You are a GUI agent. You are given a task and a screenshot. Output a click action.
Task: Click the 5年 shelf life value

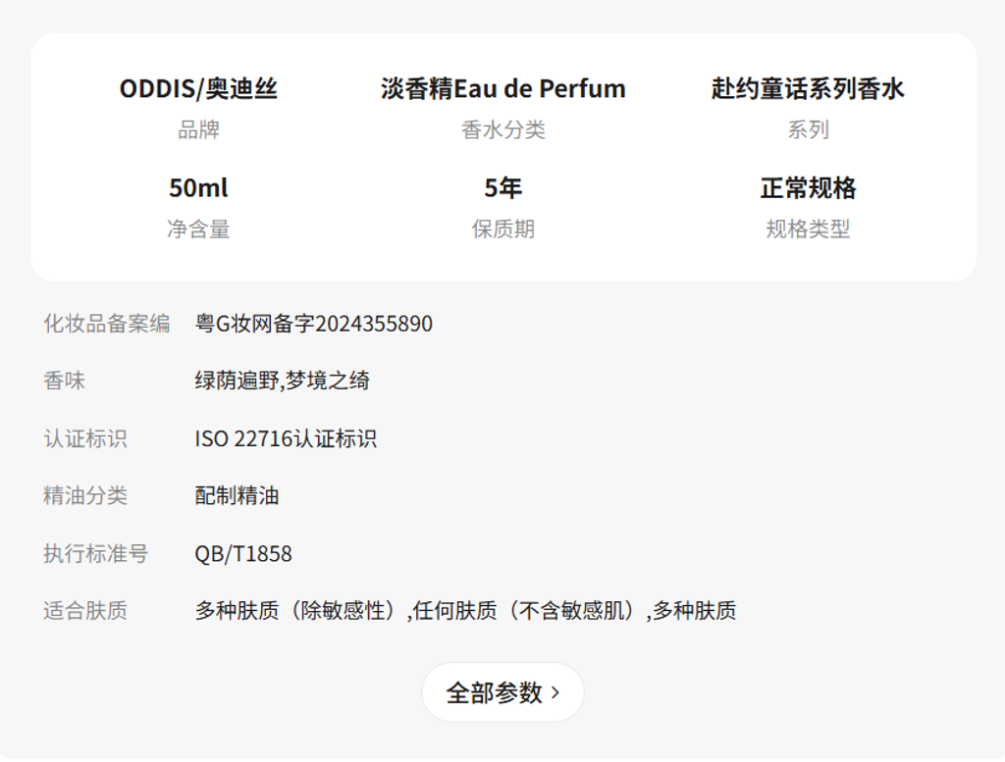(502, 187)
